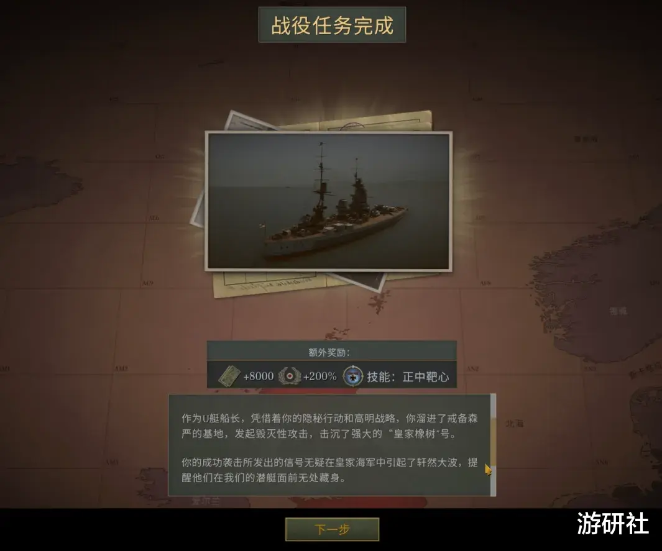Image resolution: width=662 pixels, height=551 pixels.
Task: Click the 额外奖励 header bar
Action: (x=331, y=351)
